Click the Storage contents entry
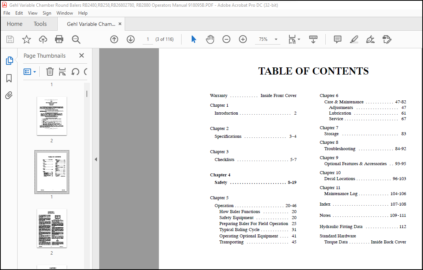Viewport: 423px width, 270px height. (x=365, y=134)
